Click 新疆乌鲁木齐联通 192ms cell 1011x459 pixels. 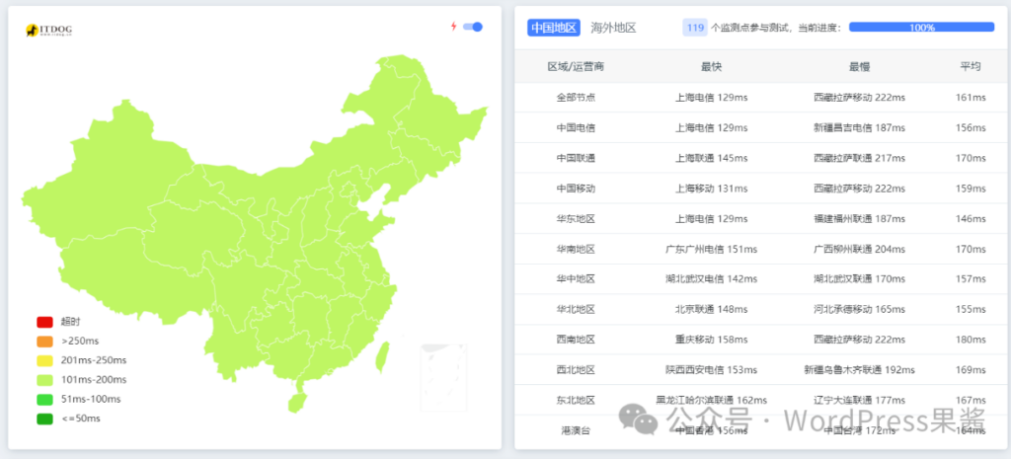[x=860, y=370]
